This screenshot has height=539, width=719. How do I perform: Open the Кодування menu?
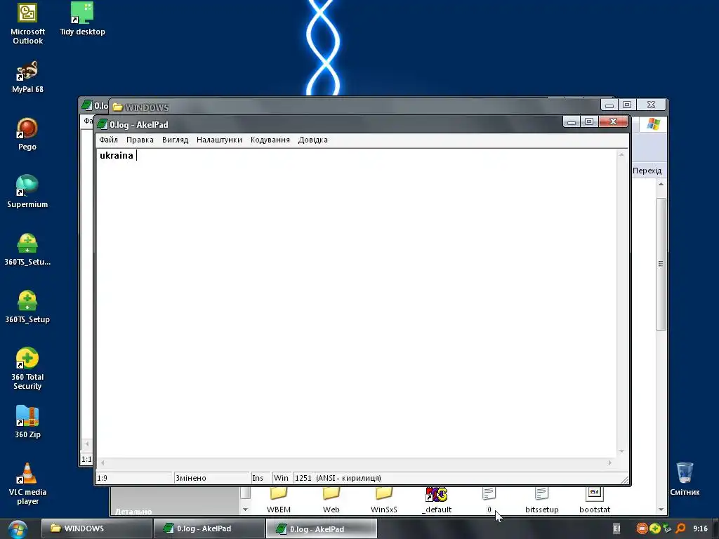tap(270, 140)
